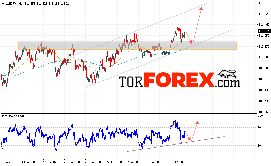Click the RSI 30 level label

[259, 146]
